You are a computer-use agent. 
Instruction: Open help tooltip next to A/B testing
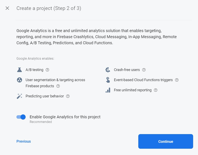[x=48, y=70]
